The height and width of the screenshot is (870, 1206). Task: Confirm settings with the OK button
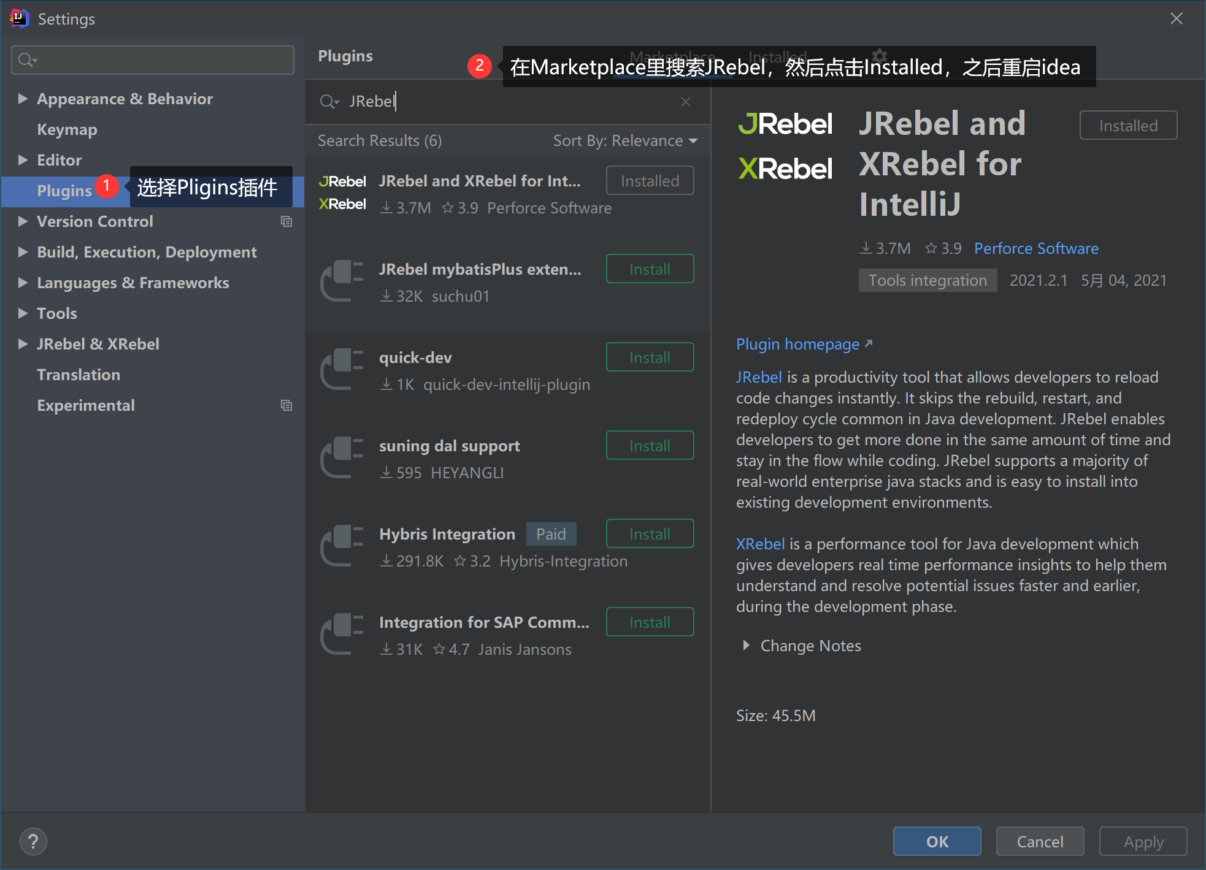coord(937,841)
